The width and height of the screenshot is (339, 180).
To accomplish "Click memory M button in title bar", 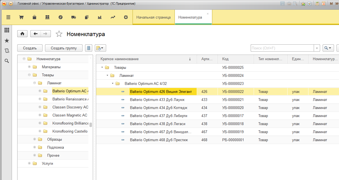I will click(x=331, y=4).
